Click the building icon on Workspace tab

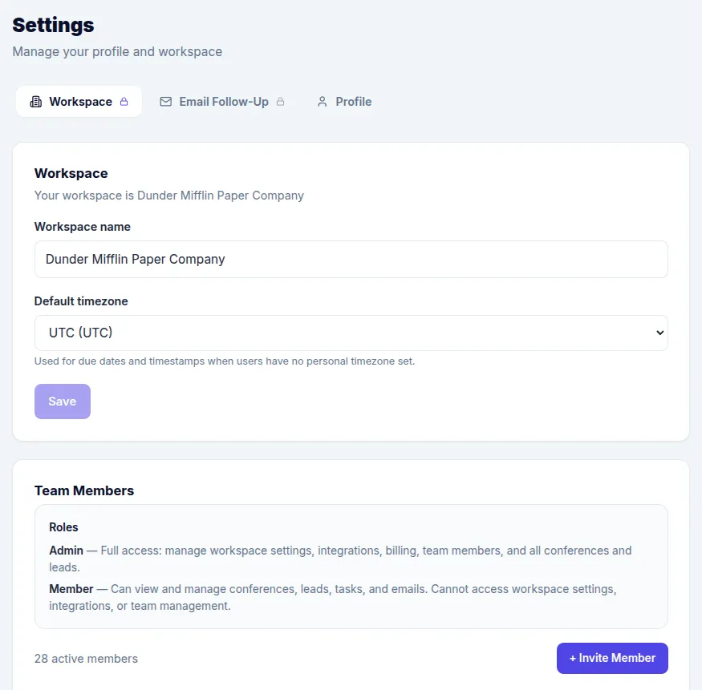35,102
